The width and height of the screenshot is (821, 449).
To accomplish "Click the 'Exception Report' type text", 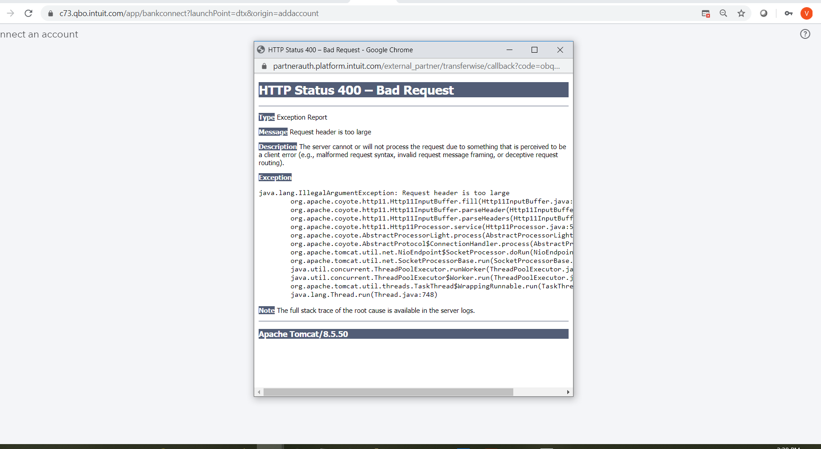I will tap(302, 117).
